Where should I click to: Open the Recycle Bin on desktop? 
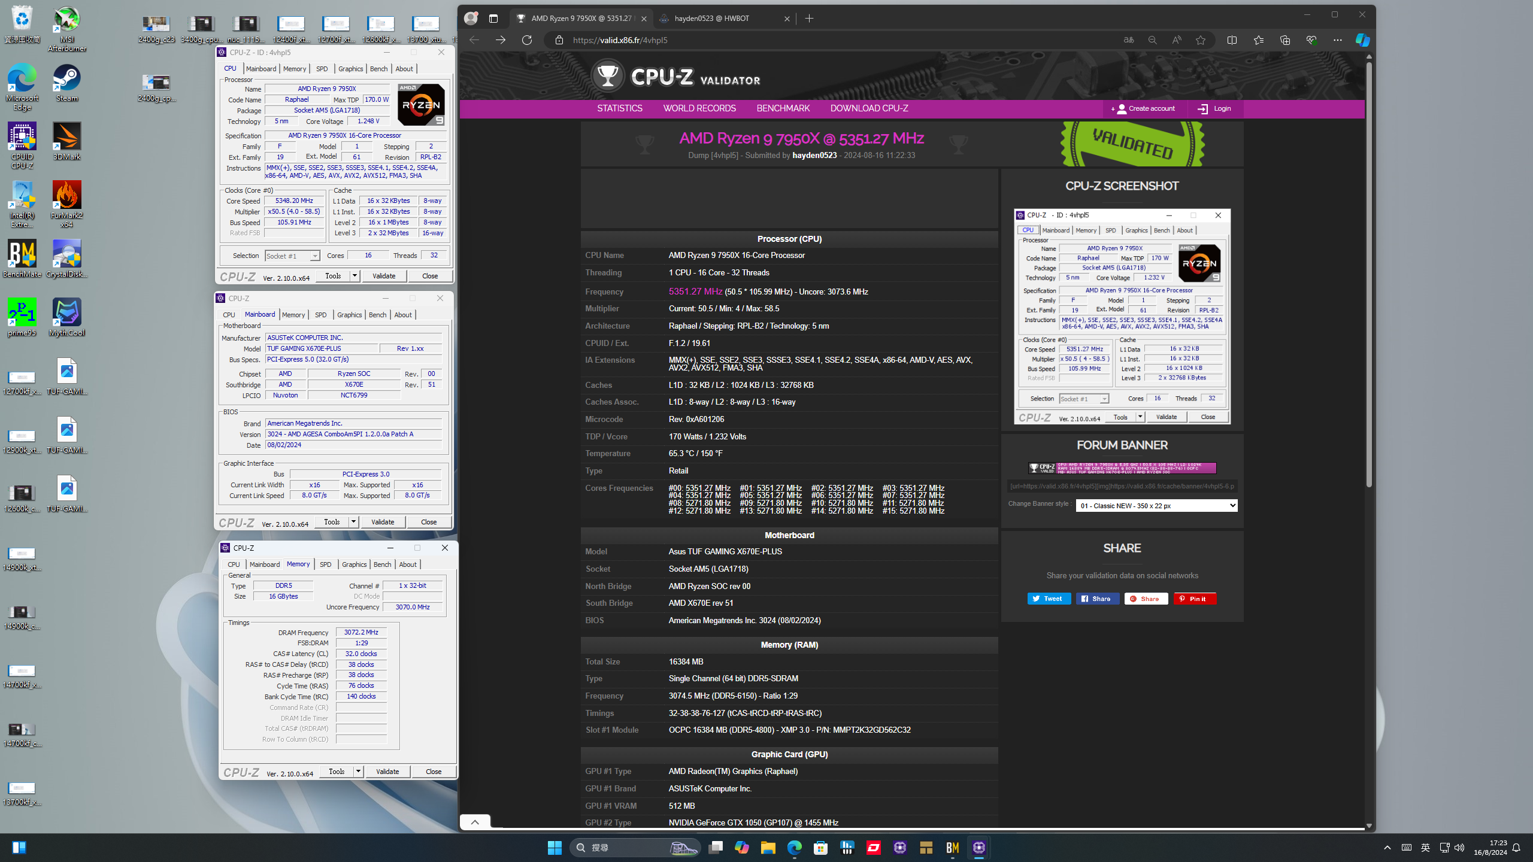coord(22,25)
